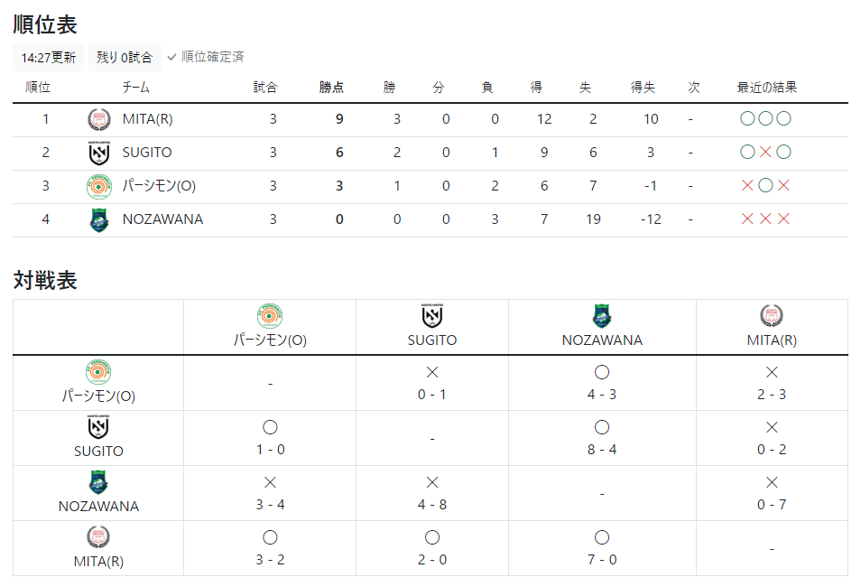Click SUGITO shield logo in standings

[99, 153]
